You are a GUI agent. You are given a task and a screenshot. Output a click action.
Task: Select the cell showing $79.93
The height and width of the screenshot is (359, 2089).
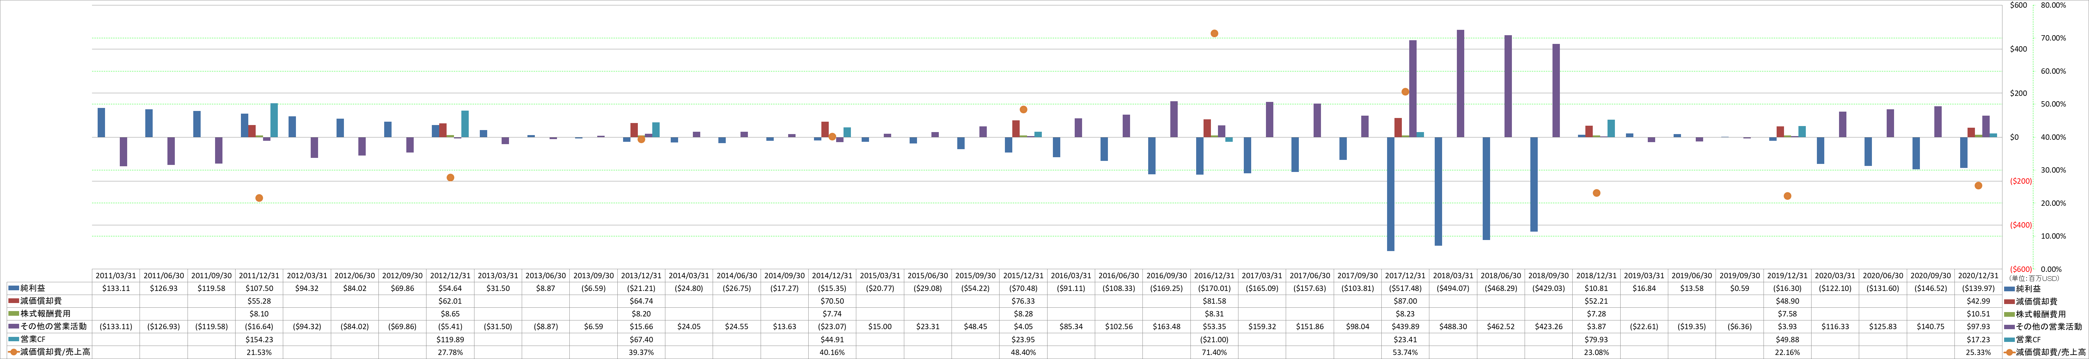[x=1596, y=340]
